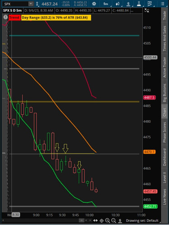
Task: Click the O: 4490.35 open readout
Action: (64, 10)
